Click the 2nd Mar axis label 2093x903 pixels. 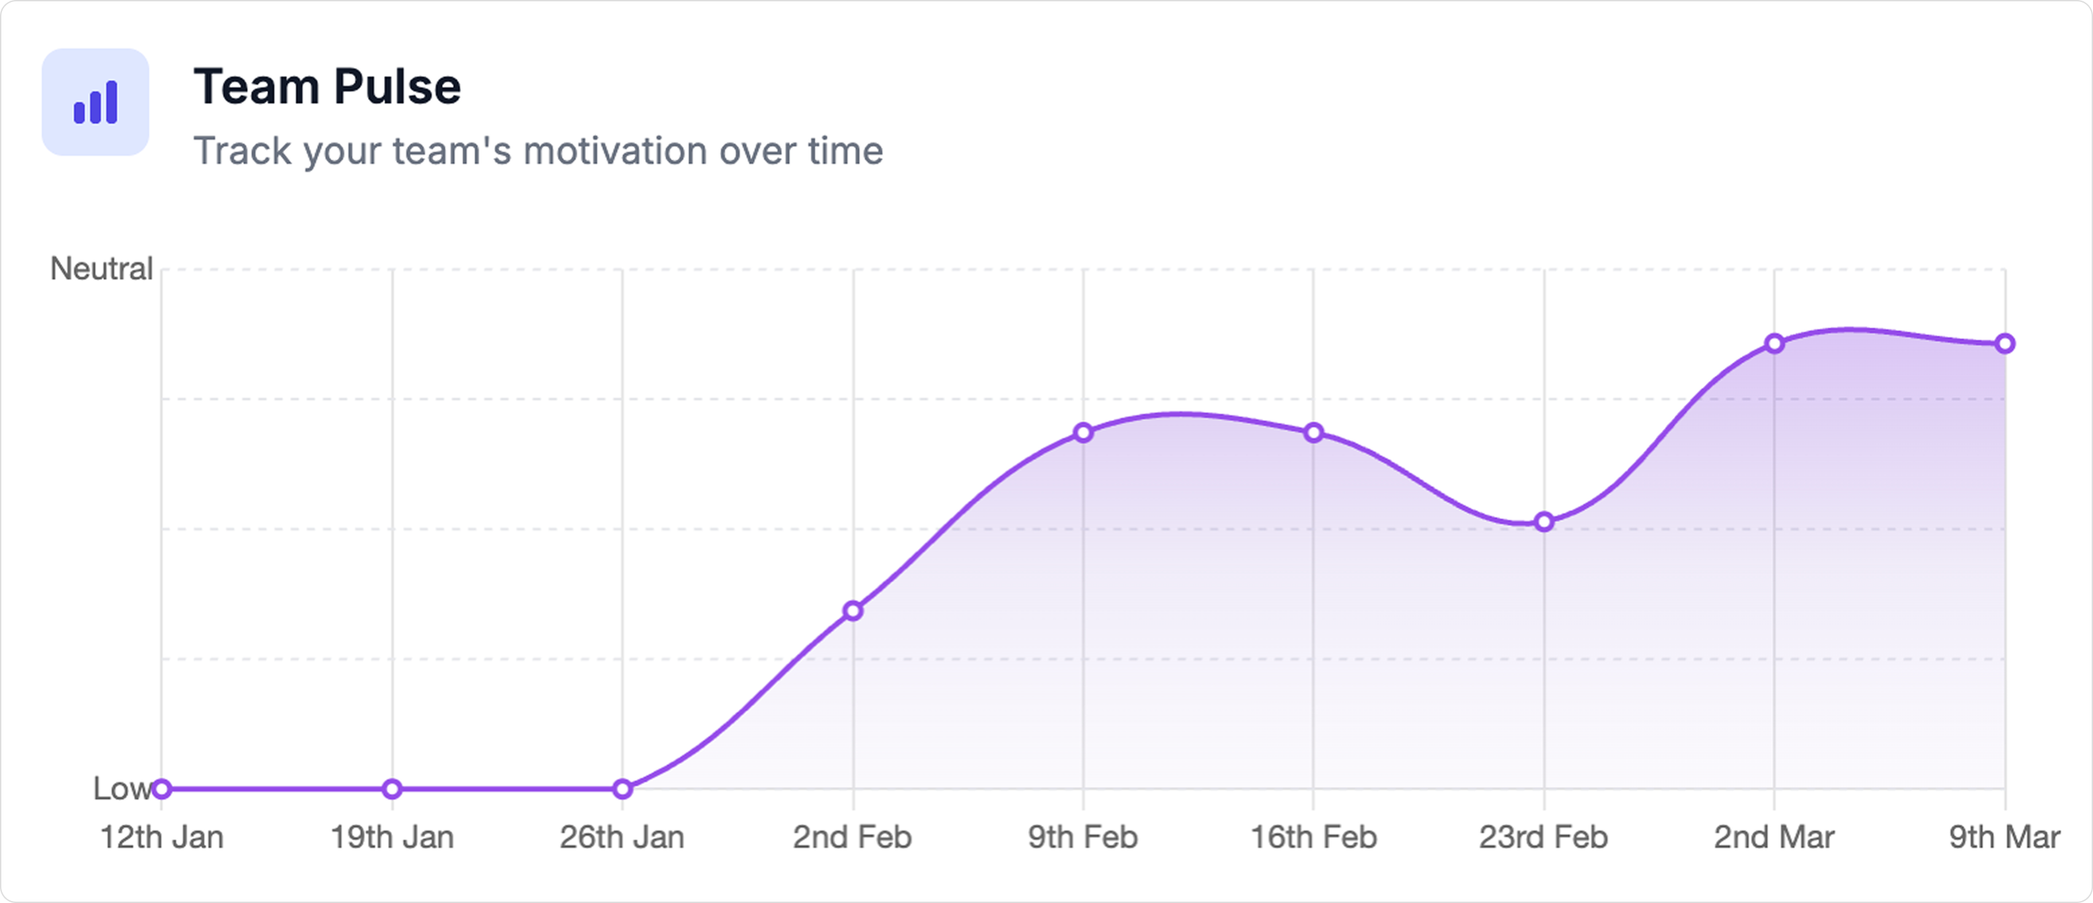tap(1774, 837)
